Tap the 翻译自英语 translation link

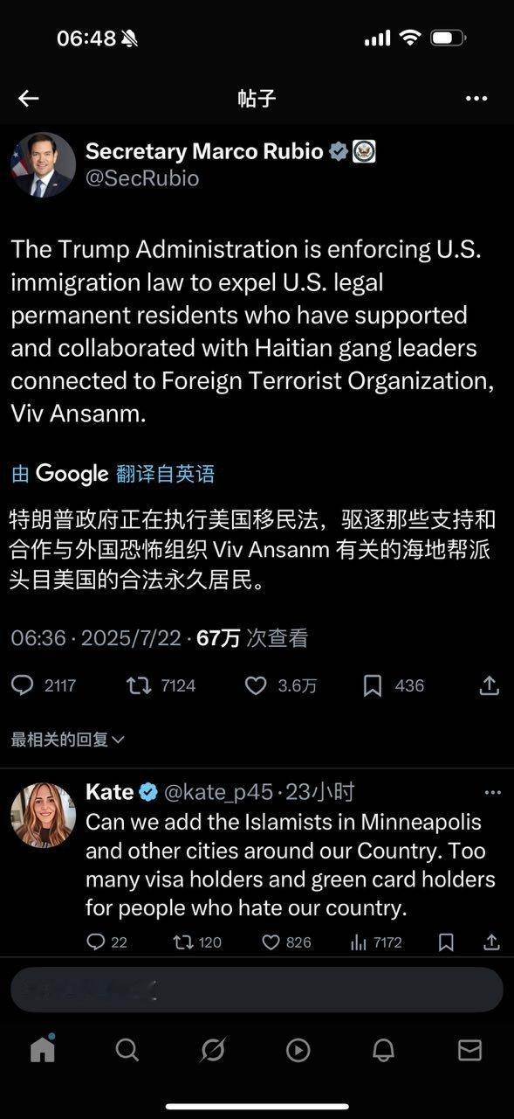tap(165, 474)
